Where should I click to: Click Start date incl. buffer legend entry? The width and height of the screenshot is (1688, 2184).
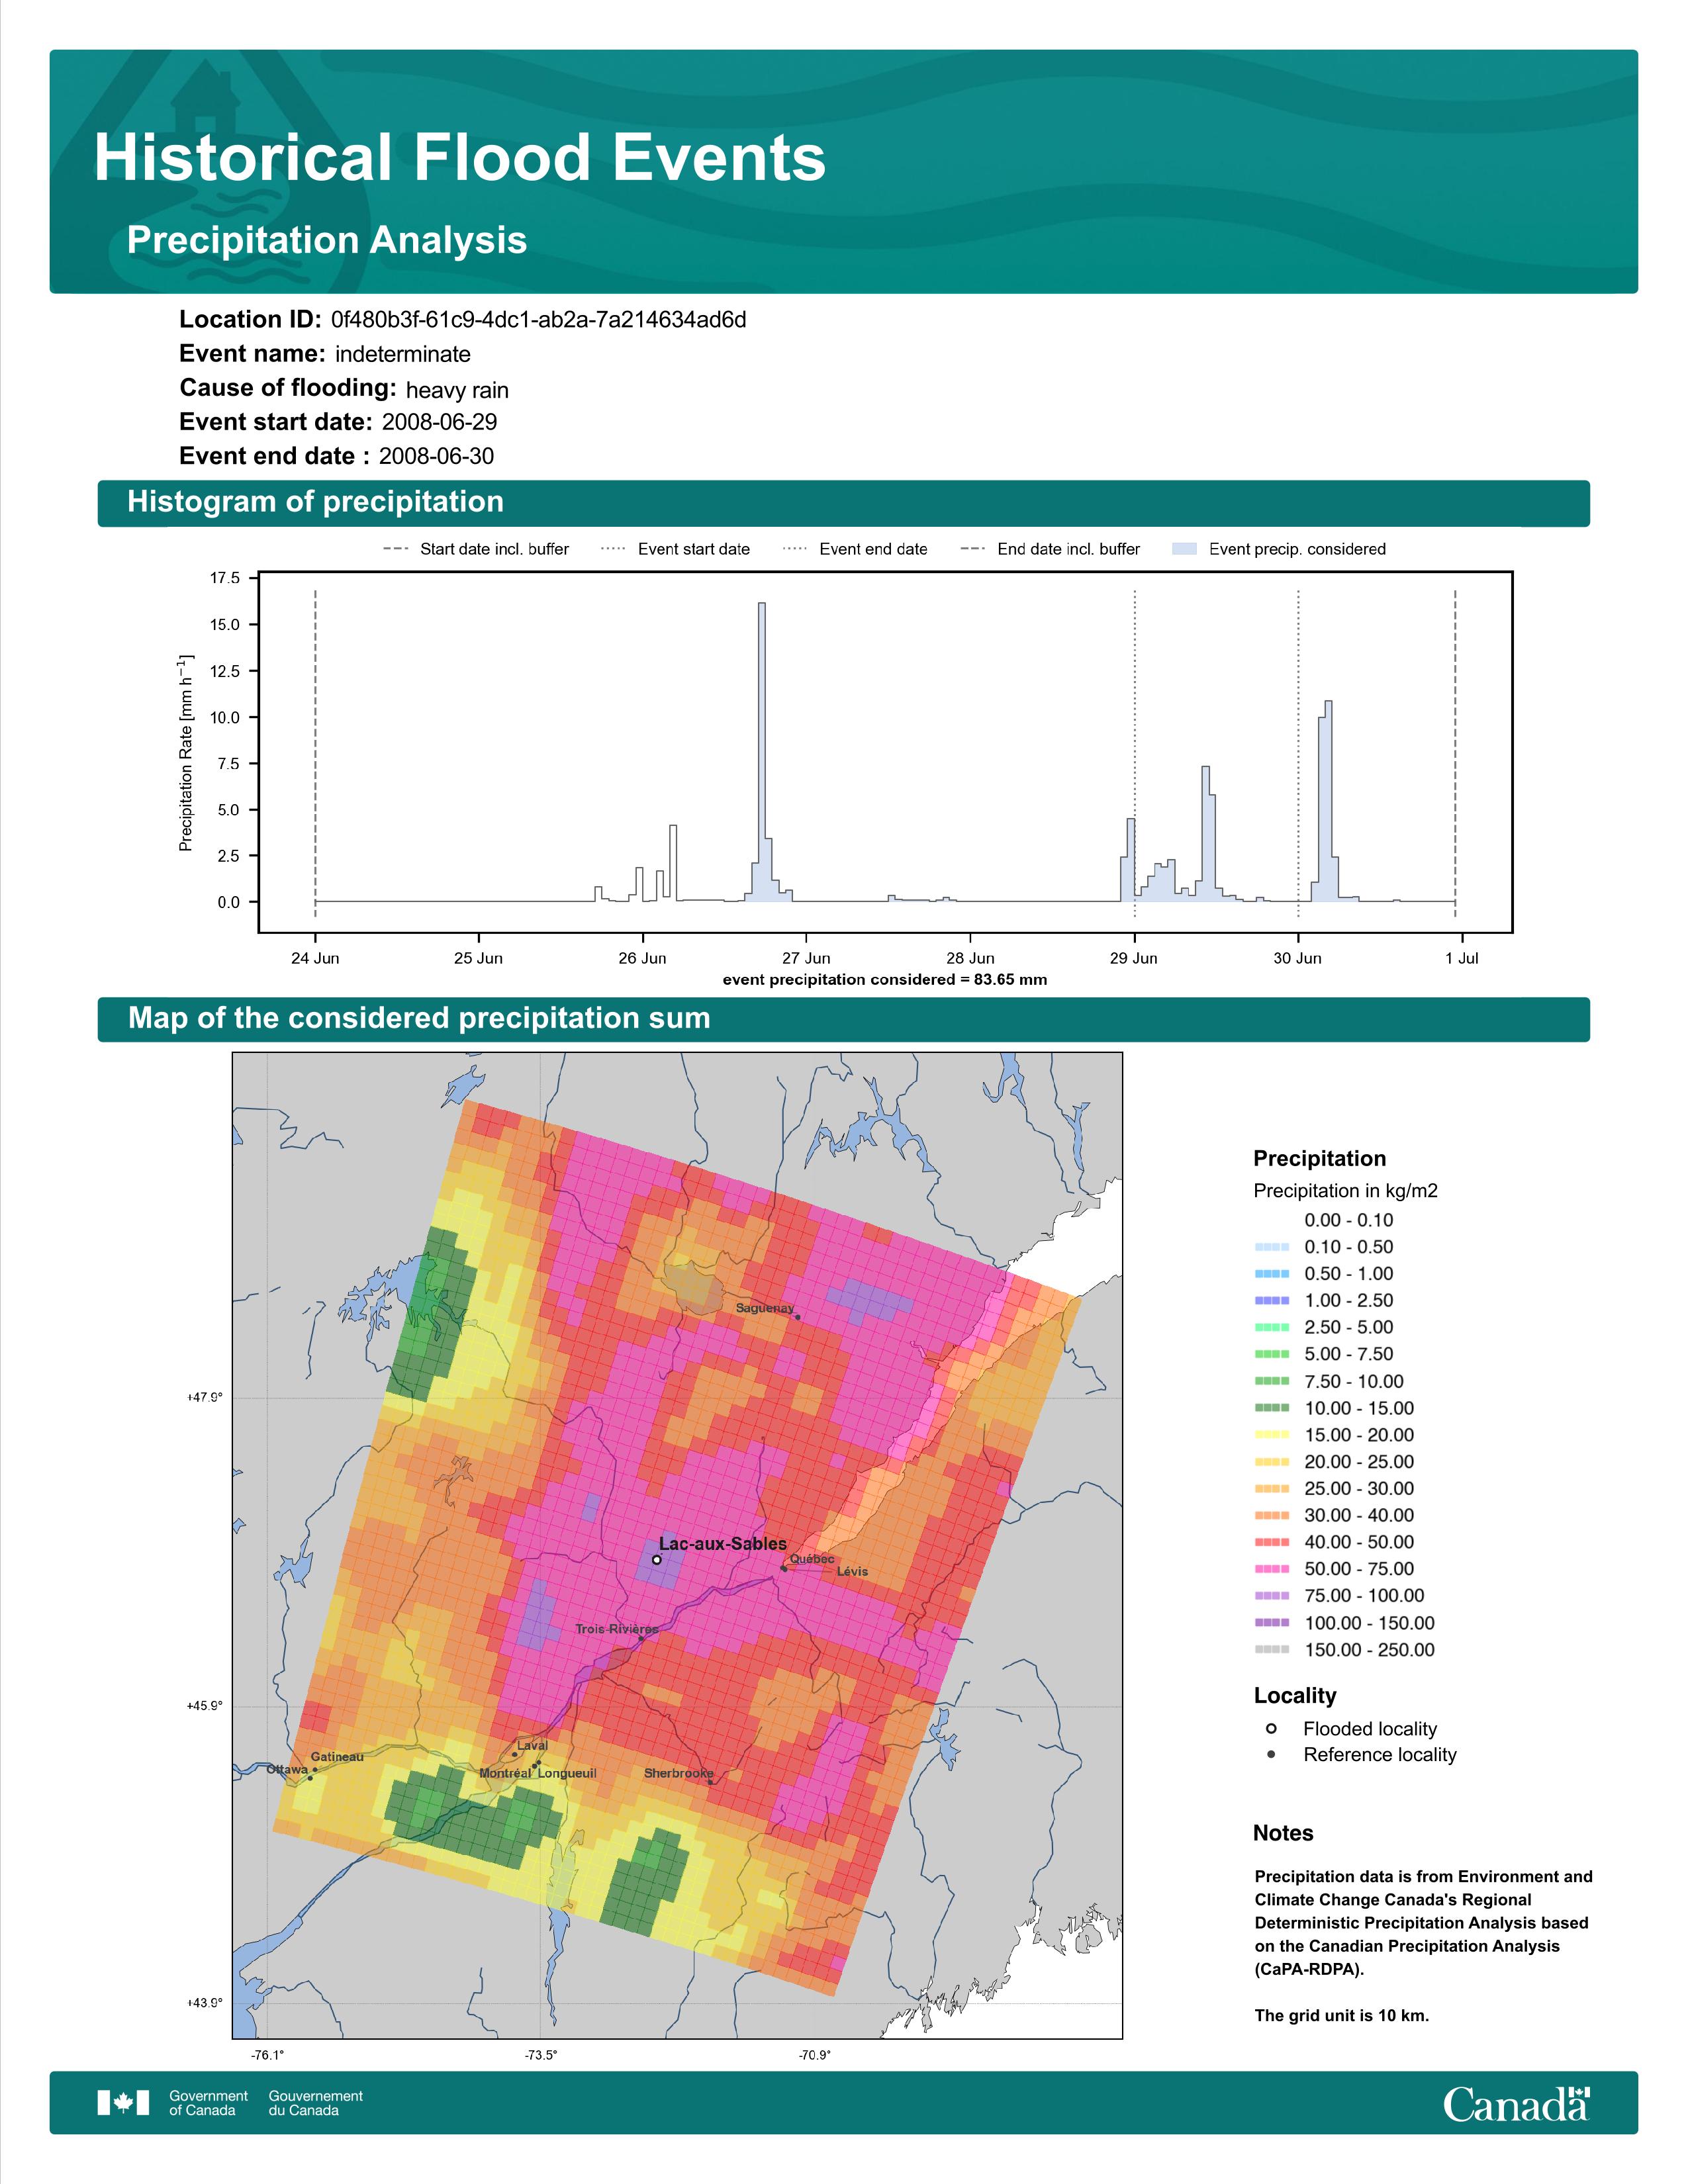[476, 549]
